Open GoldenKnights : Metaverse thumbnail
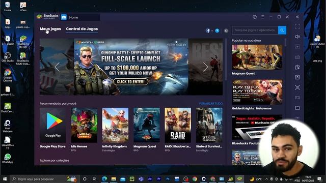This screenshot has height=183, width=326. [x=257, y=92]
